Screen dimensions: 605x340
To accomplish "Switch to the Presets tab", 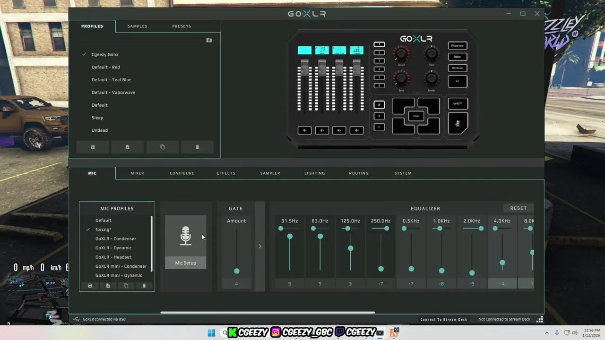I will (181, 26).
